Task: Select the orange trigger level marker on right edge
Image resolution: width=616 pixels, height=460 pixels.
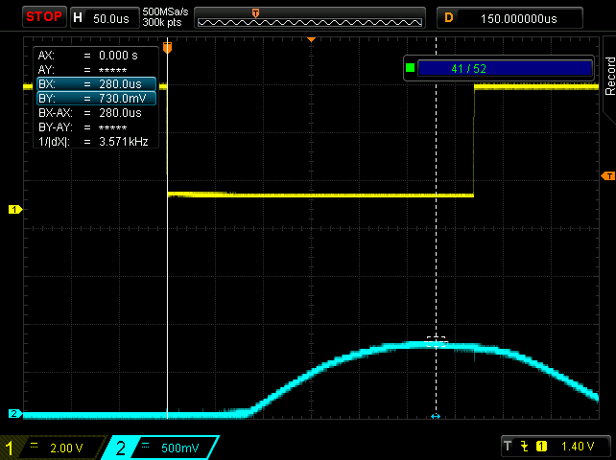Action: 607,176
